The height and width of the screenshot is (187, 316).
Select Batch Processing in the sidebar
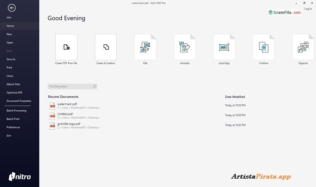(16, 111)
